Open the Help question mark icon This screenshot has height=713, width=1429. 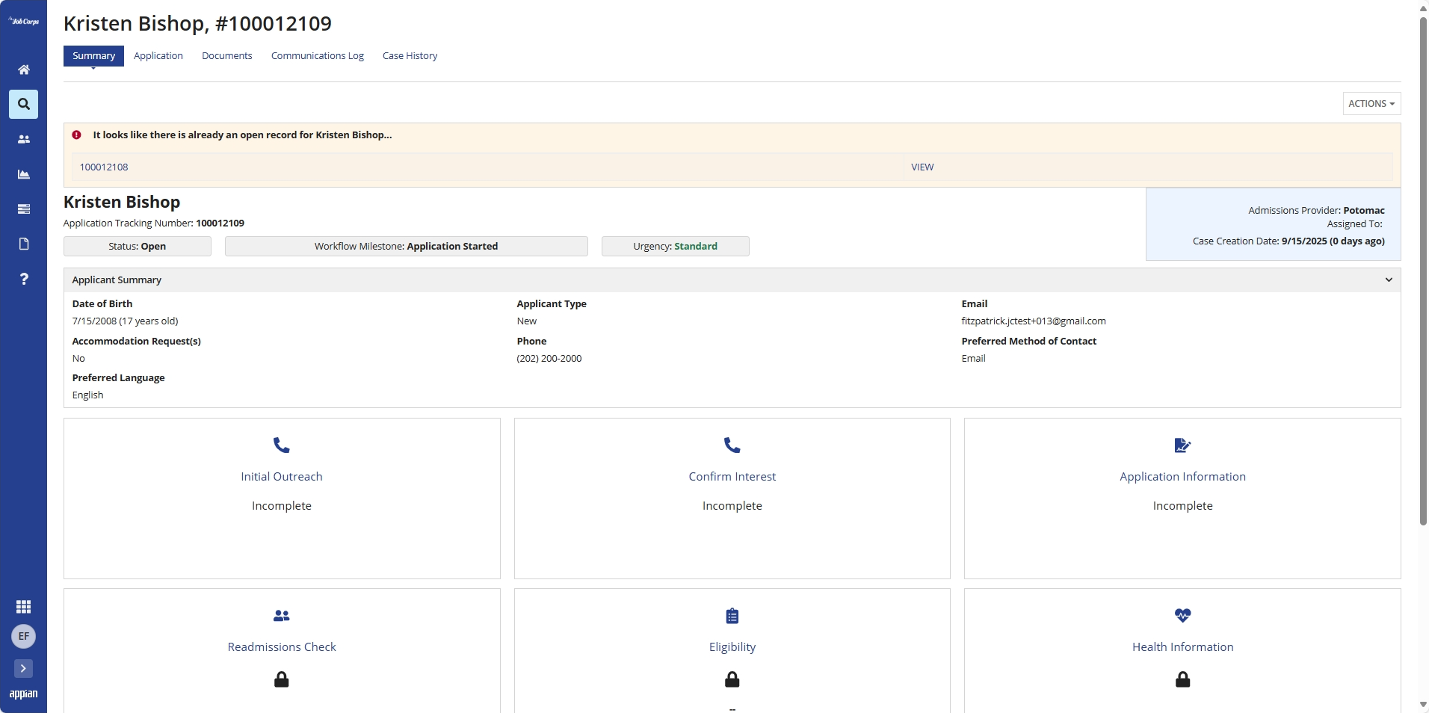[24, 279]
